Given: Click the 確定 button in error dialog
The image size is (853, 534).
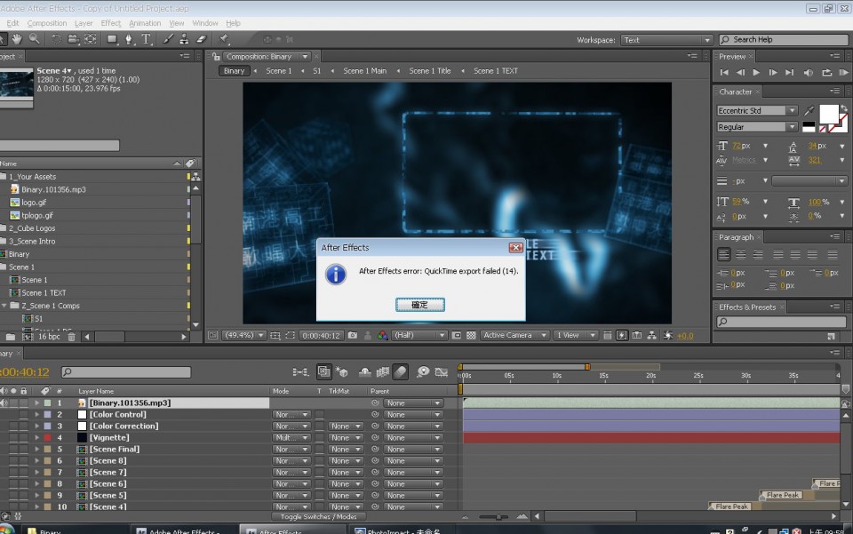Looking at the screenshot, I should coord(419,305).
